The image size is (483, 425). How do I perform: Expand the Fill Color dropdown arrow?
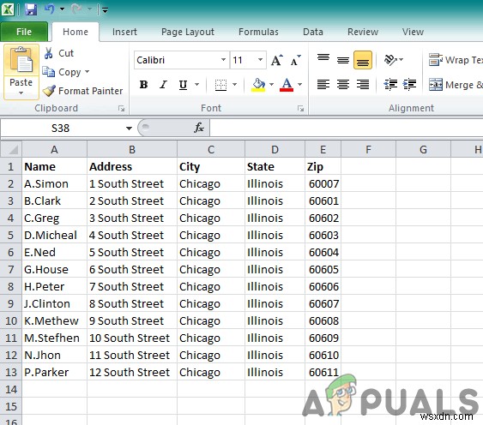point(271,85)
